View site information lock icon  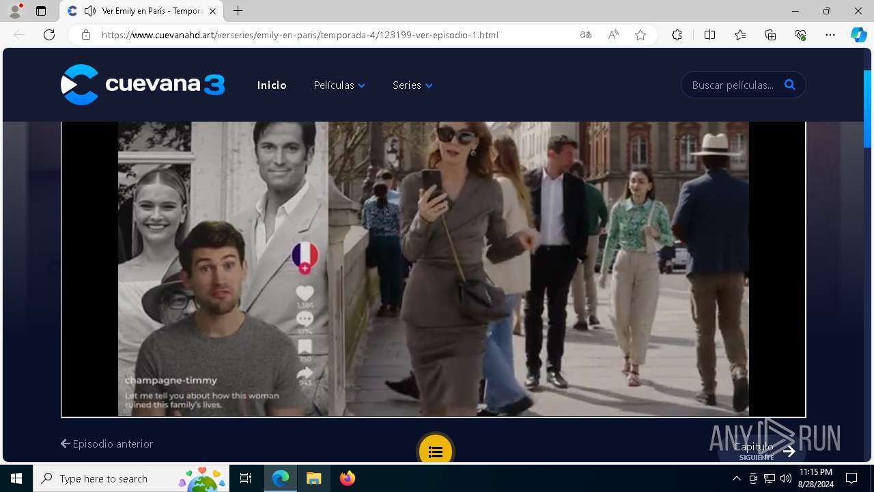tap(86, 35)
